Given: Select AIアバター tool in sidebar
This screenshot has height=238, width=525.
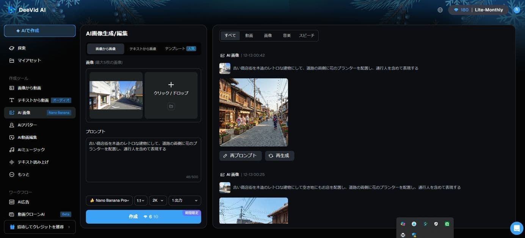Looking at the screenshot, I should point(27,125).
